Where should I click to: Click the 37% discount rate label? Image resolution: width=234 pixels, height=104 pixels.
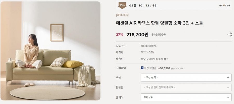point(120,35)
